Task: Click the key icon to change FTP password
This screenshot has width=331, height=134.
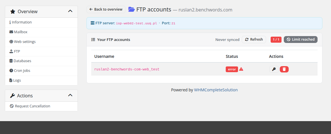Action: (274, 69)
